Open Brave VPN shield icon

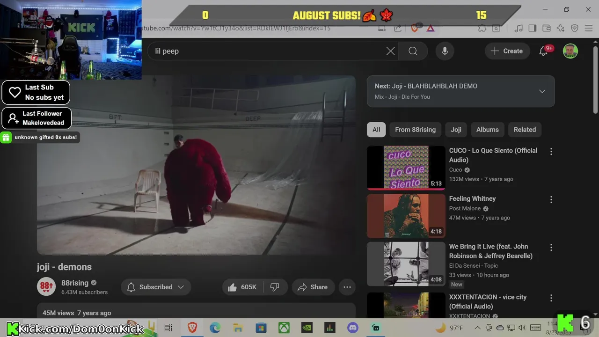(x=575, y=28)
